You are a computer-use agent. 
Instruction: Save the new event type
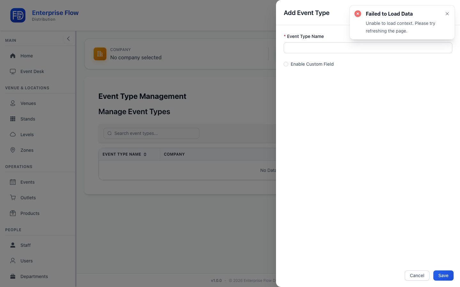pos(443,276)
